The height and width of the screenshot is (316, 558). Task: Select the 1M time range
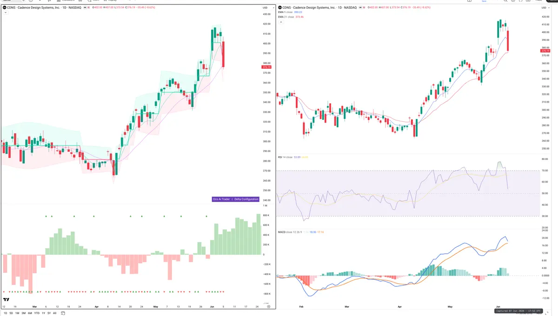(x=17, y=313)
